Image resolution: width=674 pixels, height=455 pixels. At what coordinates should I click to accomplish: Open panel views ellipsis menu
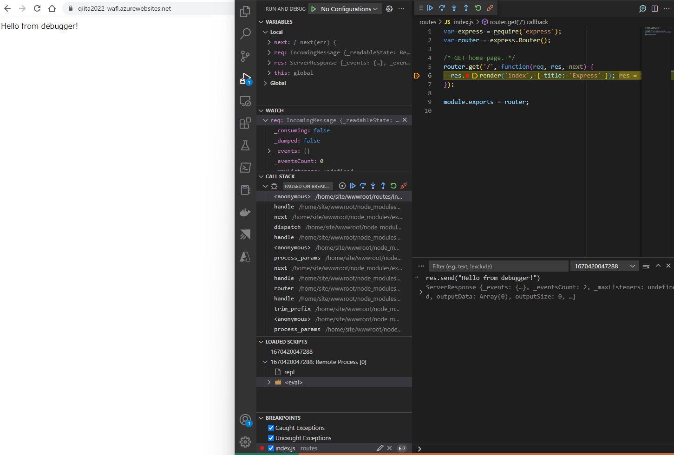421,266
